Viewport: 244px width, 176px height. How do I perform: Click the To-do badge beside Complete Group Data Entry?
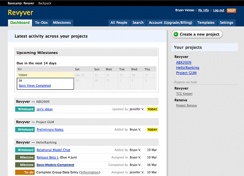pyautogui.click(x=25, y=172)
